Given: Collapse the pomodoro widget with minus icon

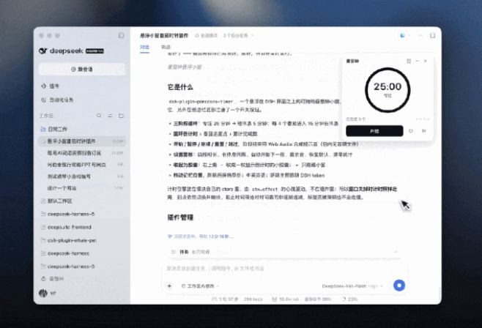Looking at the screenshot, I should [417, 61].
